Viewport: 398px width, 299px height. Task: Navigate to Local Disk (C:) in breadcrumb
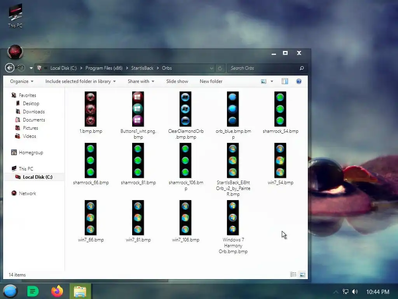tap(63, 68)
